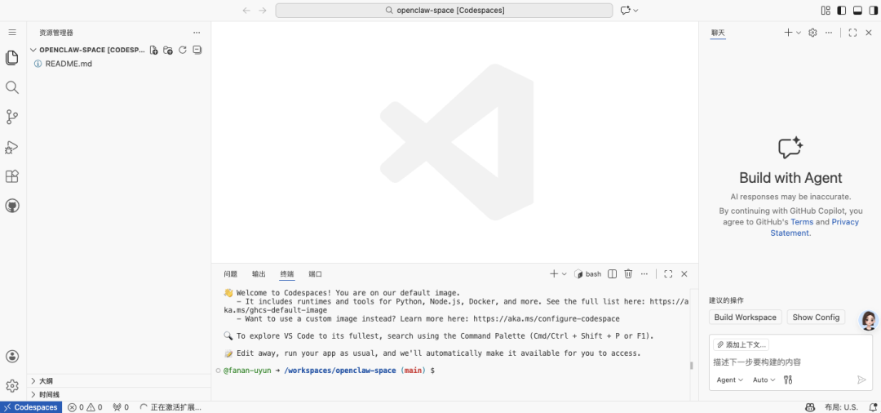
Task: Open the Terms link
Action: pyautogui.click(x=802, y=222)
